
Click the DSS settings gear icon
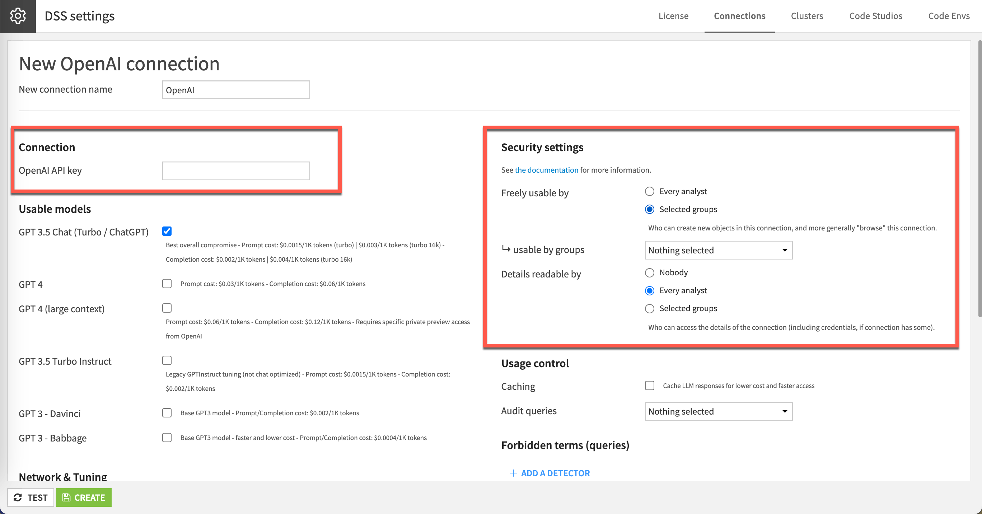(x=17, y=16)
